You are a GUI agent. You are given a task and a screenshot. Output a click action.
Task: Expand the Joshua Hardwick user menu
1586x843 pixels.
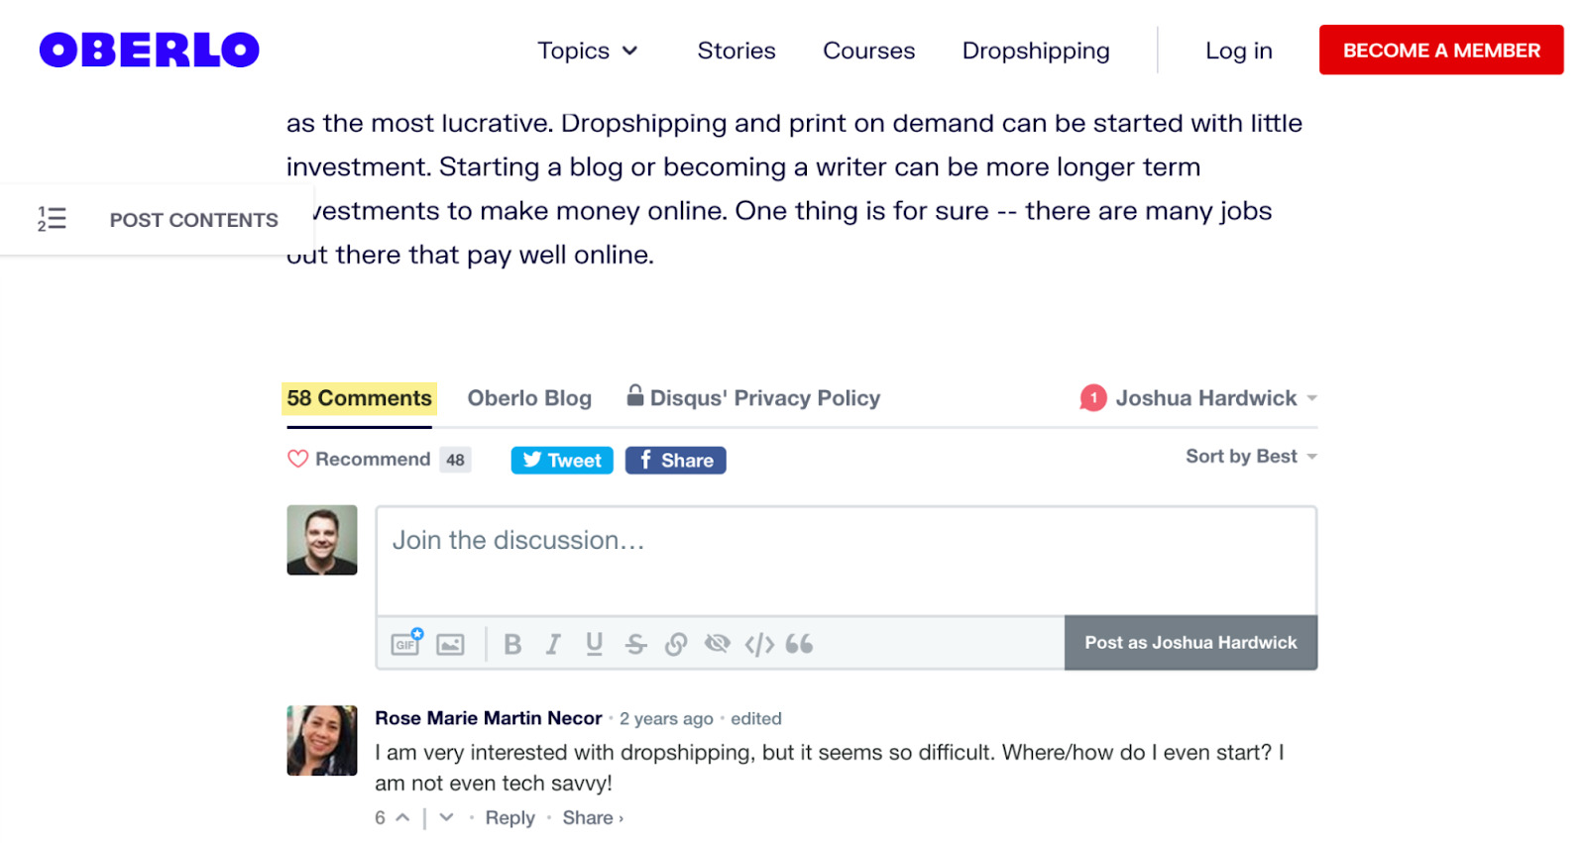1205,398
